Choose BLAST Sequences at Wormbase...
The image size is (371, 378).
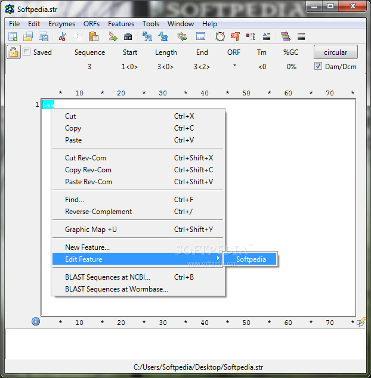tap(138, 289)
